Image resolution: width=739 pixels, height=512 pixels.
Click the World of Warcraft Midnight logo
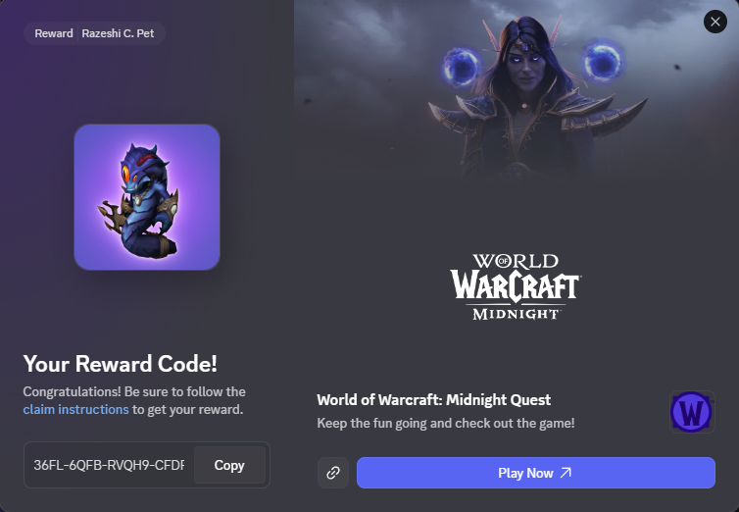(516, 286)
